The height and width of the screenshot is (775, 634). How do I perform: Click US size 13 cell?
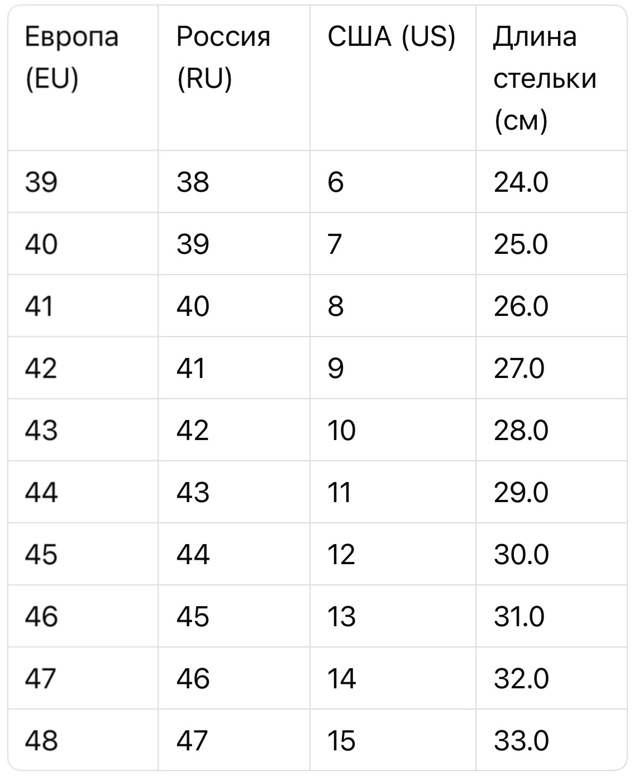(x=341, y=616)
